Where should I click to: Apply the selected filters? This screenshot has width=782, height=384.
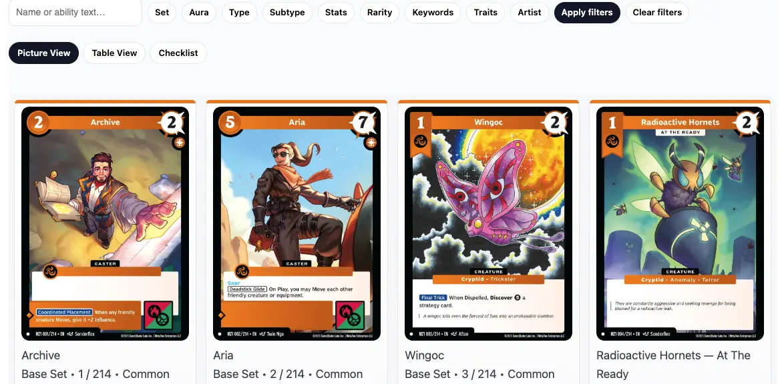point(587,13)
